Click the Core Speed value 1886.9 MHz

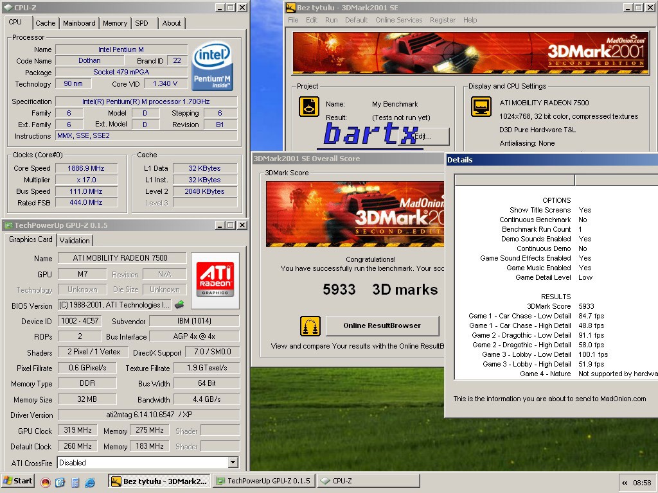[x=86, y=168]
